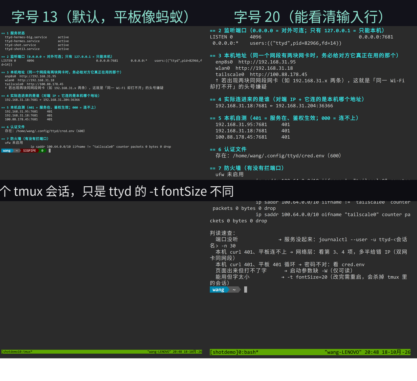This screenshot has height=381, width=417.
Task: Click the [shotdemo10:tmux* status bar window label
Action: click(x=17, y=352)
